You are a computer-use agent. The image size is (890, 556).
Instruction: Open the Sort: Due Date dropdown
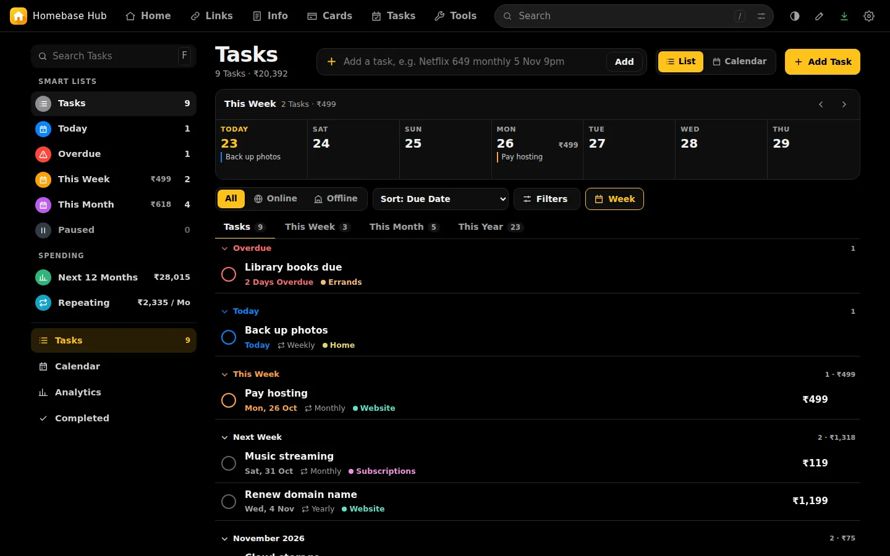click(441, 199)
